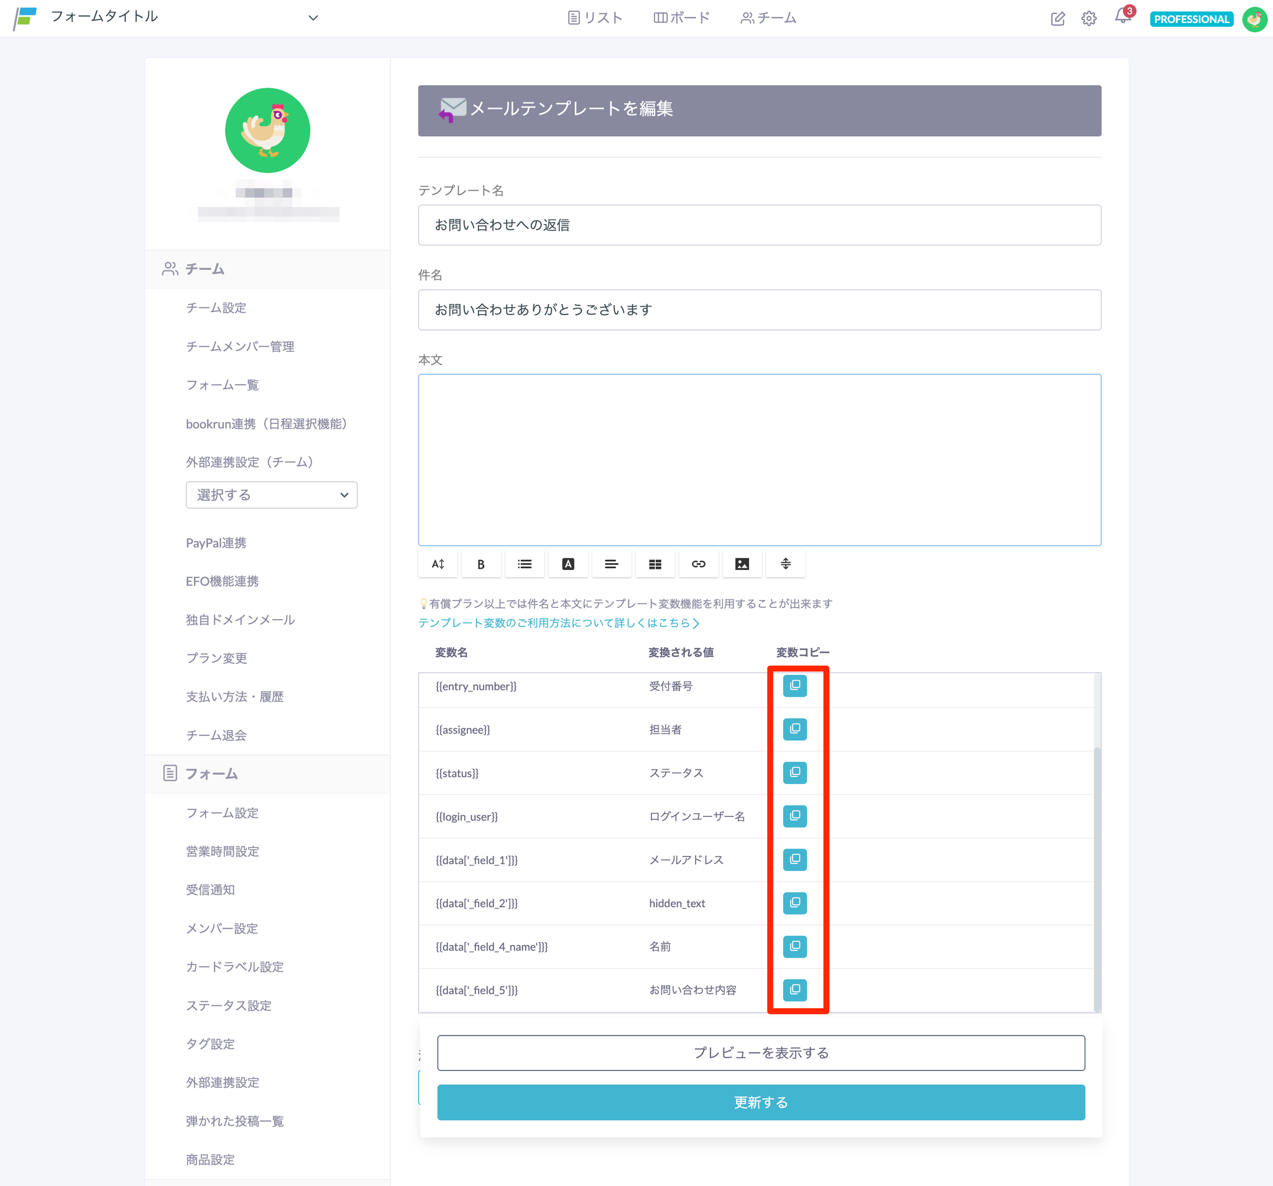Viewport: 1273px width, 1186px height.
Task: Click the insert image icon
Action: tap(742, 564)
